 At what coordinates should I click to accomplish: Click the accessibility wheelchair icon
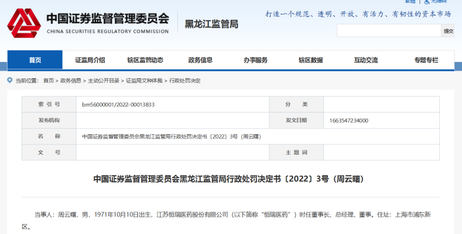[426, 2]
